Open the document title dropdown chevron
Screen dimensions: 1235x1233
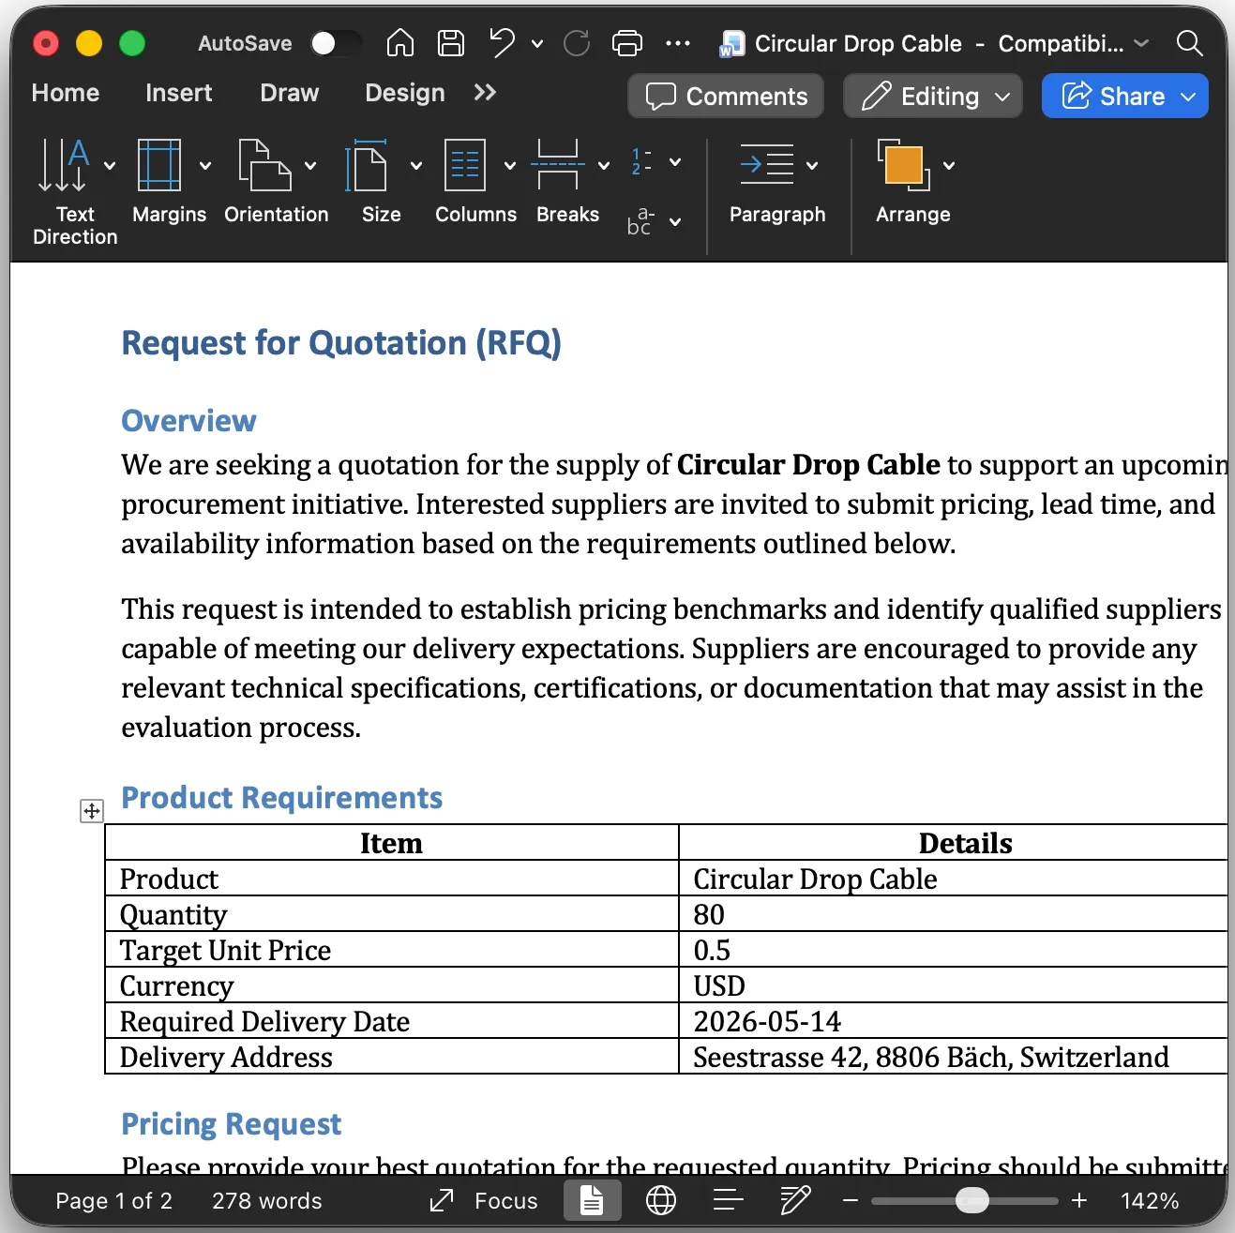[1141, 43]
